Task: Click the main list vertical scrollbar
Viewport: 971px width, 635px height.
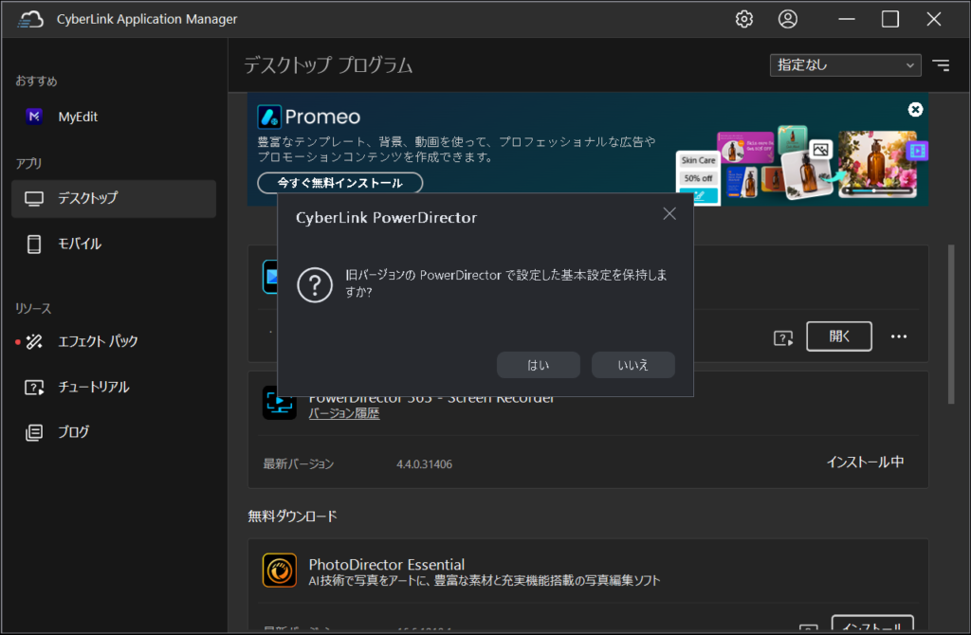Action: tap(951, 324)
